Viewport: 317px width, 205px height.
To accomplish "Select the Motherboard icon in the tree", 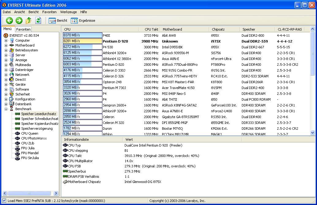I will point(12,45).
